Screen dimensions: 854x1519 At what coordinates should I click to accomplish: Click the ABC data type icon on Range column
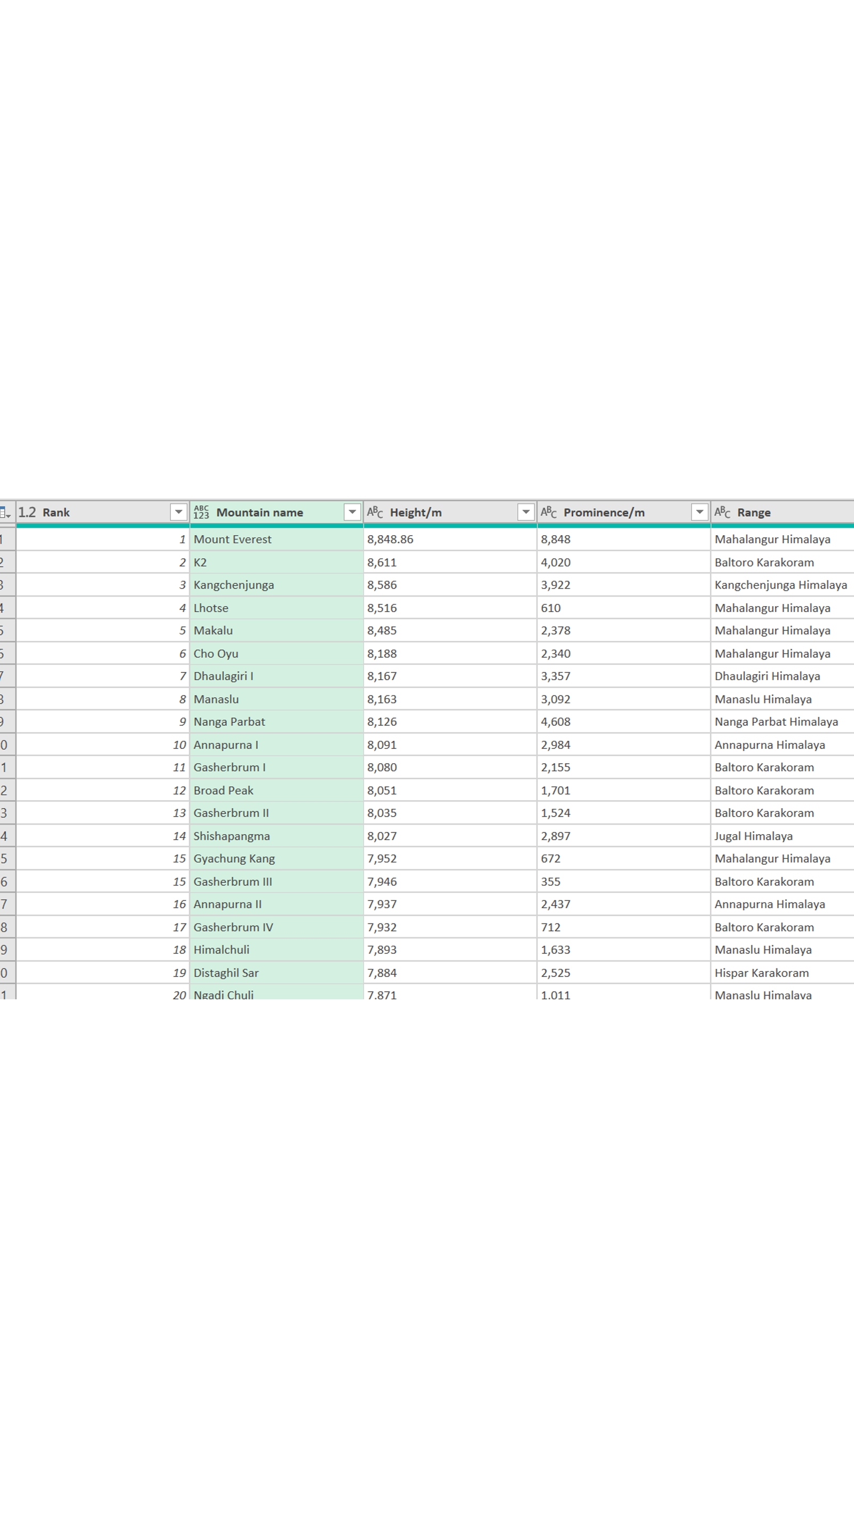[x=723, y=512]
